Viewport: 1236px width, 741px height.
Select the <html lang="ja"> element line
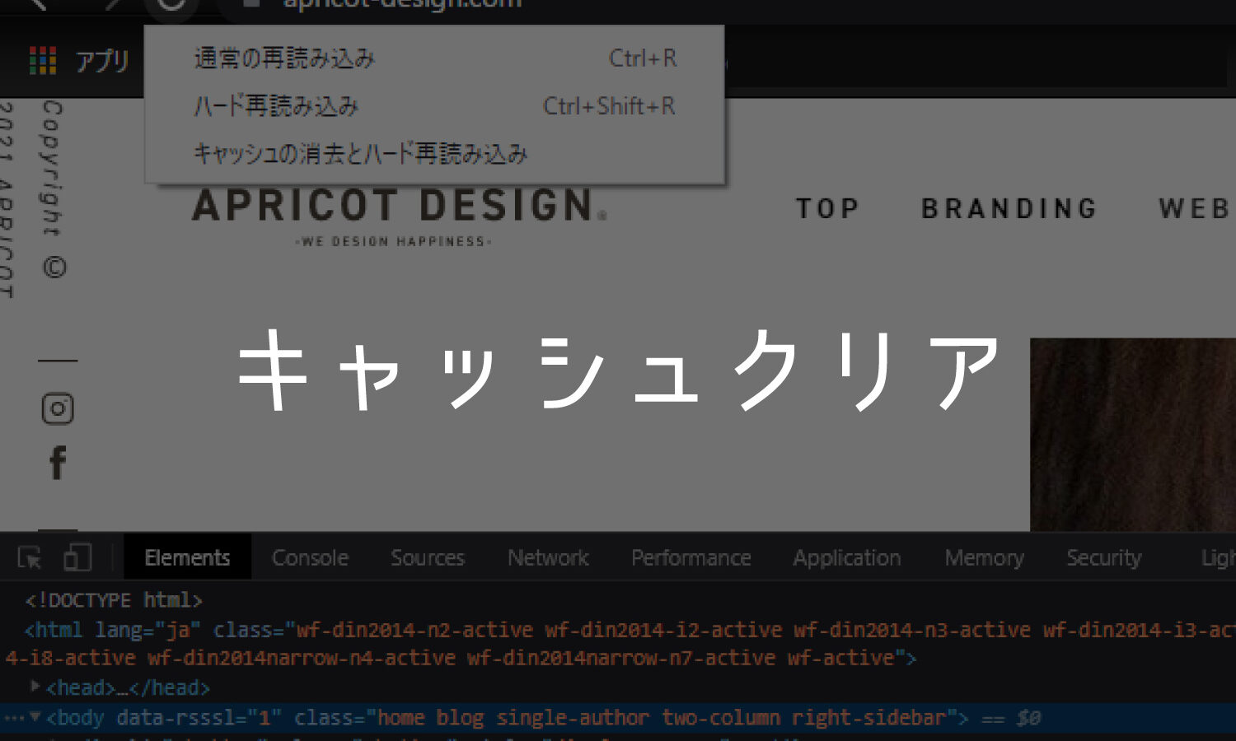click(618, 644)
